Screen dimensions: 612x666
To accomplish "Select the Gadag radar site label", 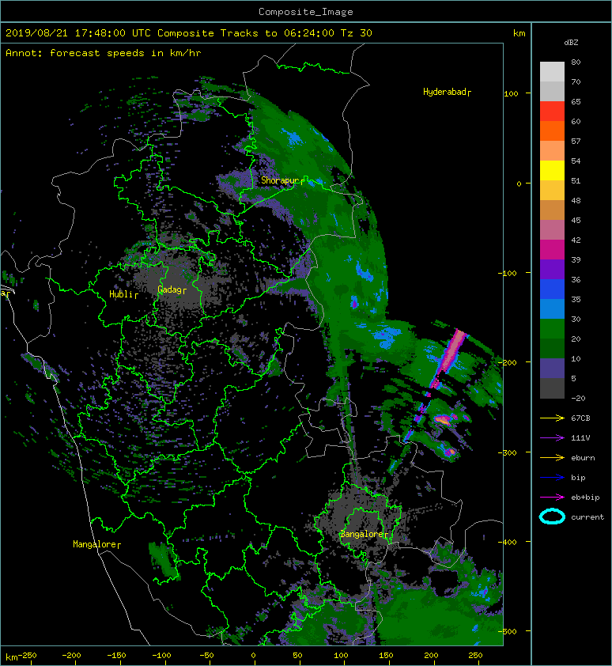I will pyautogui.click(x=172, y=289).
